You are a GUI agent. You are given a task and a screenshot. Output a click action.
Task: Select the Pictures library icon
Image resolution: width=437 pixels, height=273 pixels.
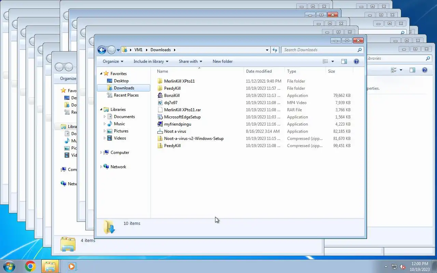[x=110, y=131]
